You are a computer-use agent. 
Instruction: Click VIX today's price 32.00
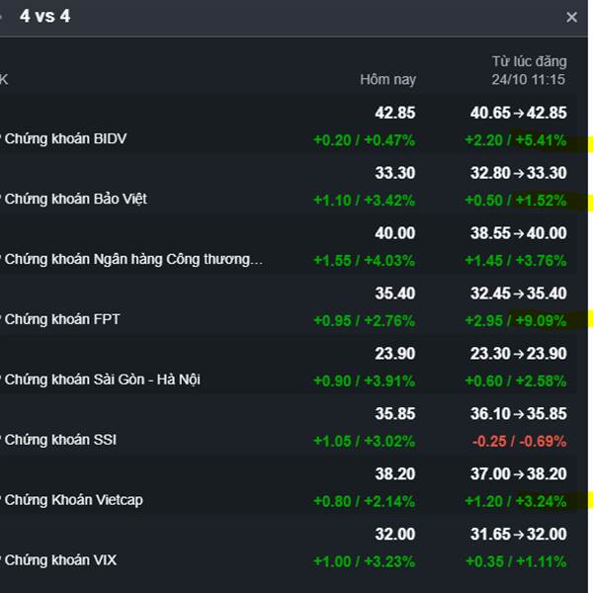tap(395, 534)
